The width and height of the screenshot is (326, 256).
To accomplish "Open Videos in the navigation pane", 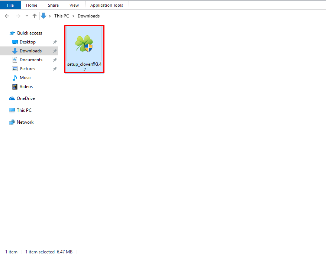I will click(x=26, y=87).
